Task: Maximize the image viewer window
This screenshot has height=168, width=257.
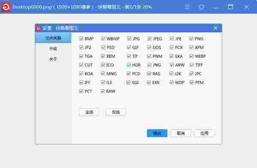Action: coord(230,7)
